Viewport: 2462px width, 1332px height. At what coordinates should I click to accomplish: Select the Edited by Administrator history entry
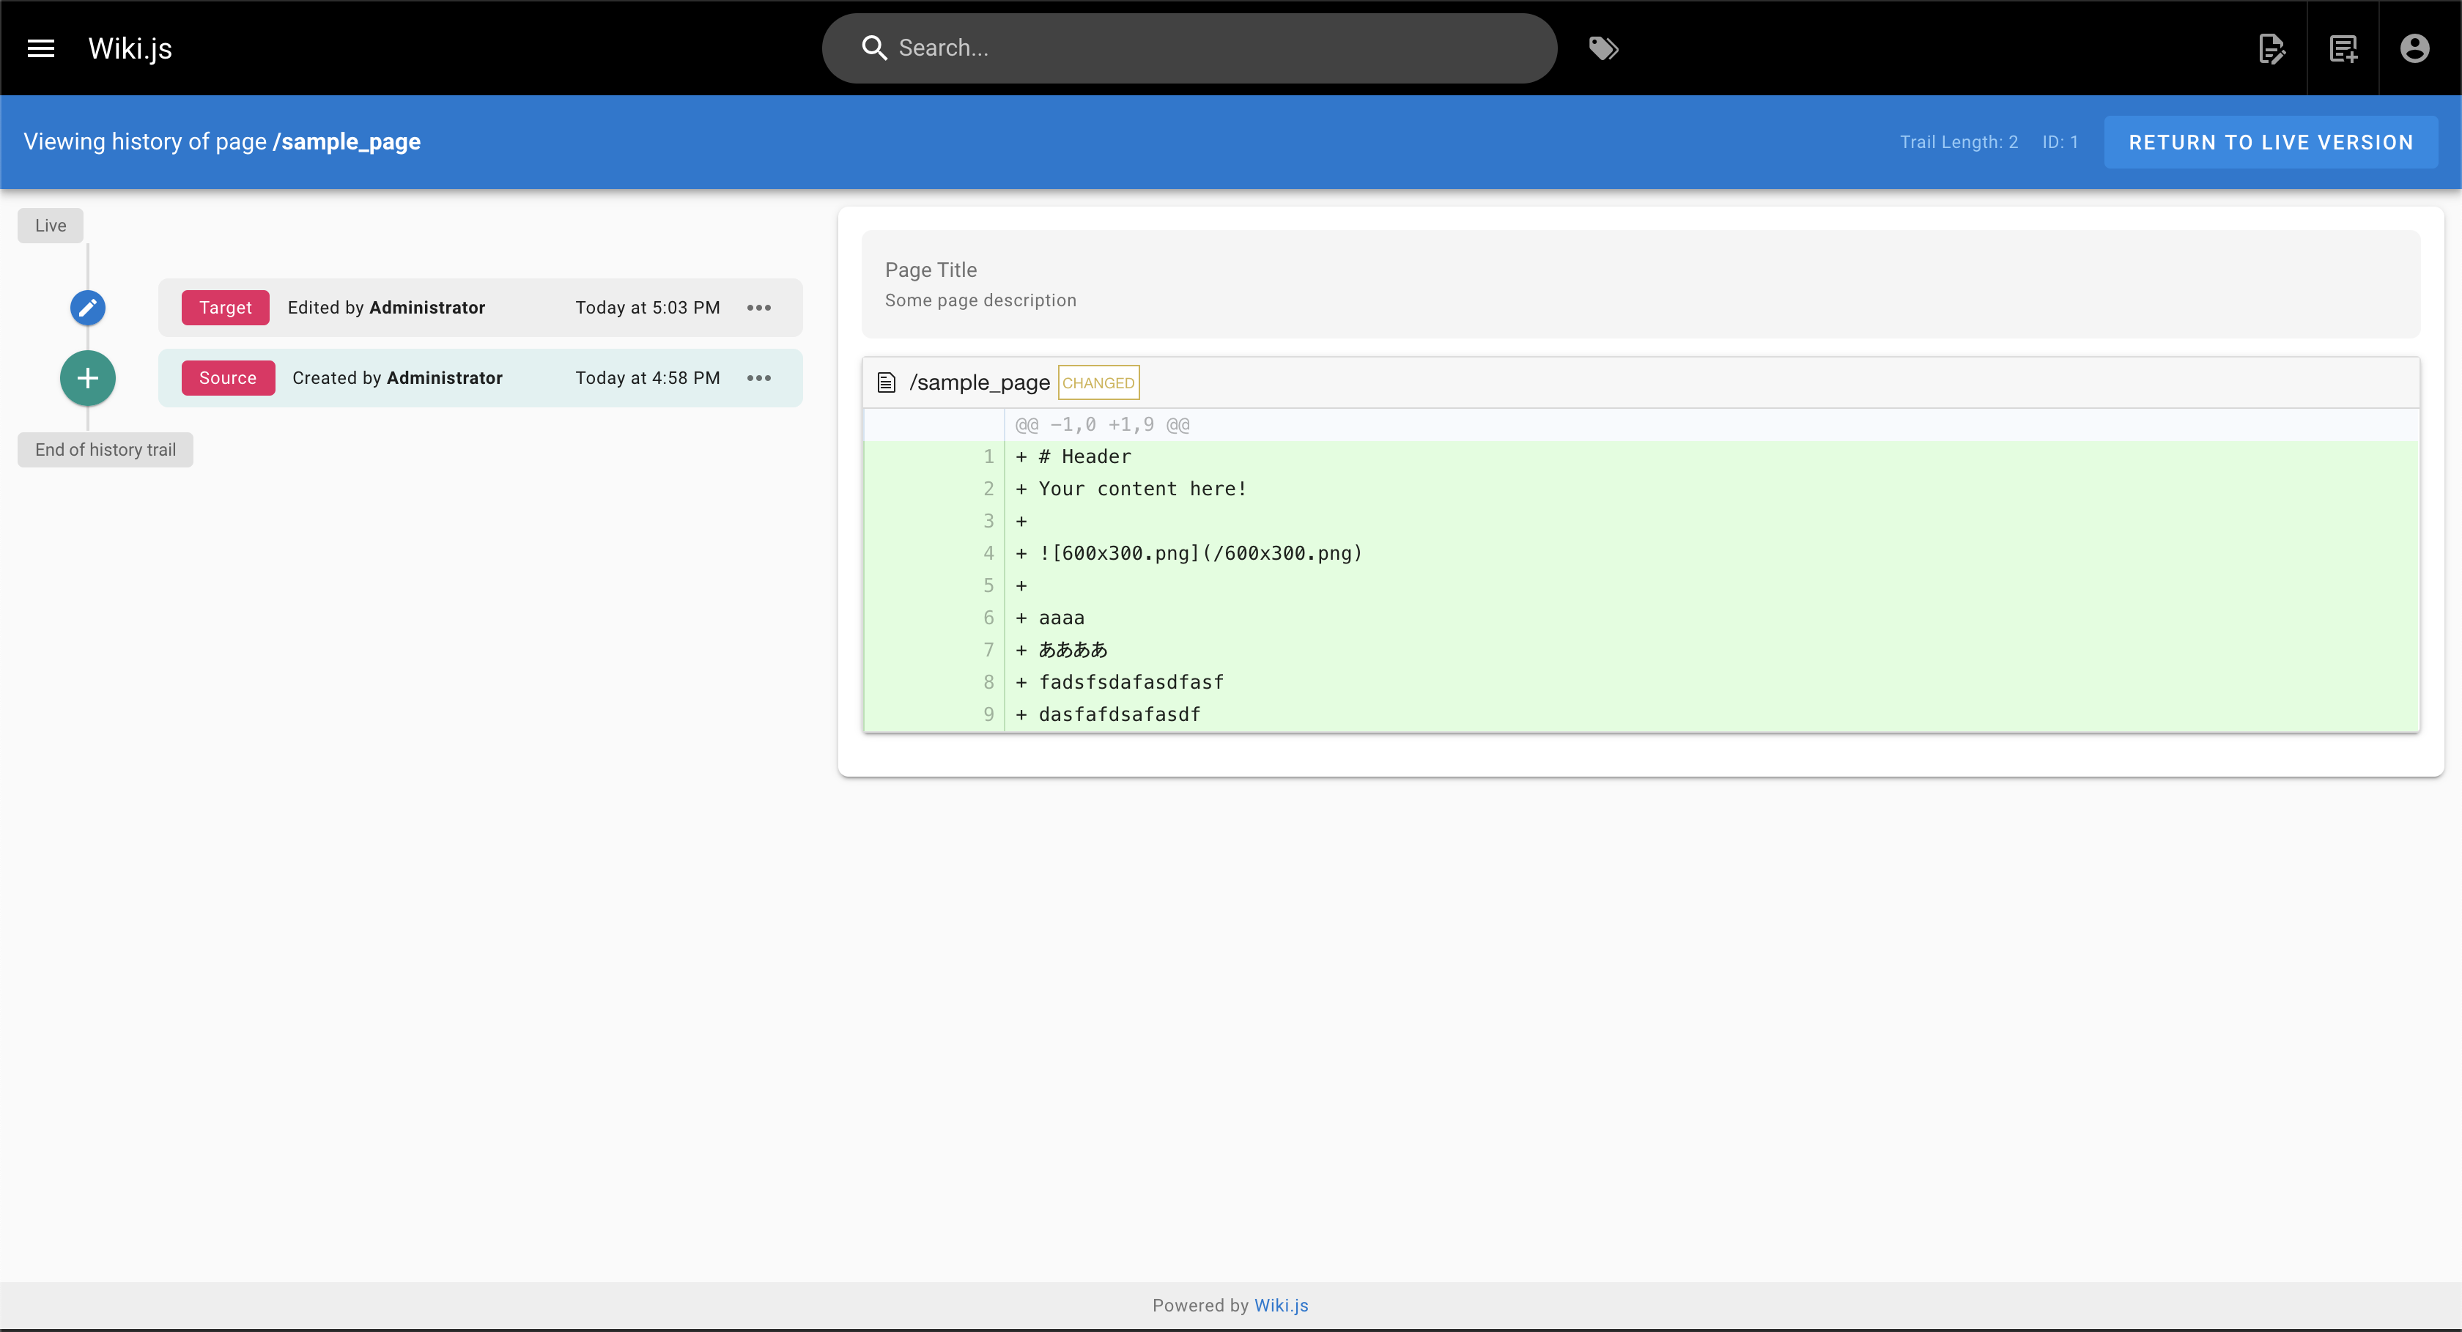[x=386, y=308]
